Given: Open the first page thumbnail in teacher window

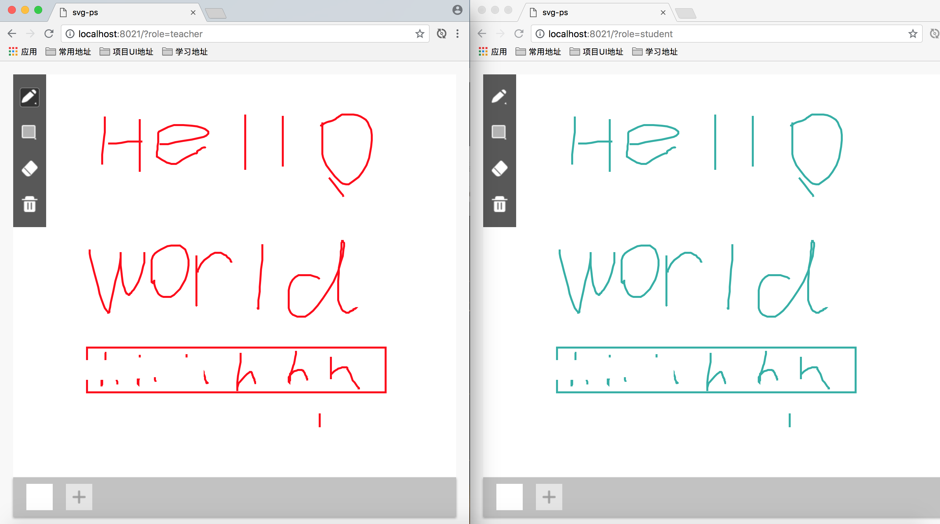Looking at the screenshot, I should point(40,497).
